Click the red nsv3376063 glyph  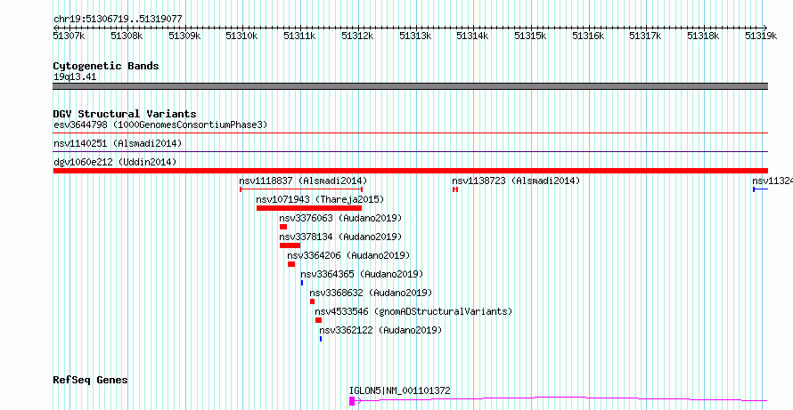pyautogui.click(x=283, y=227)
